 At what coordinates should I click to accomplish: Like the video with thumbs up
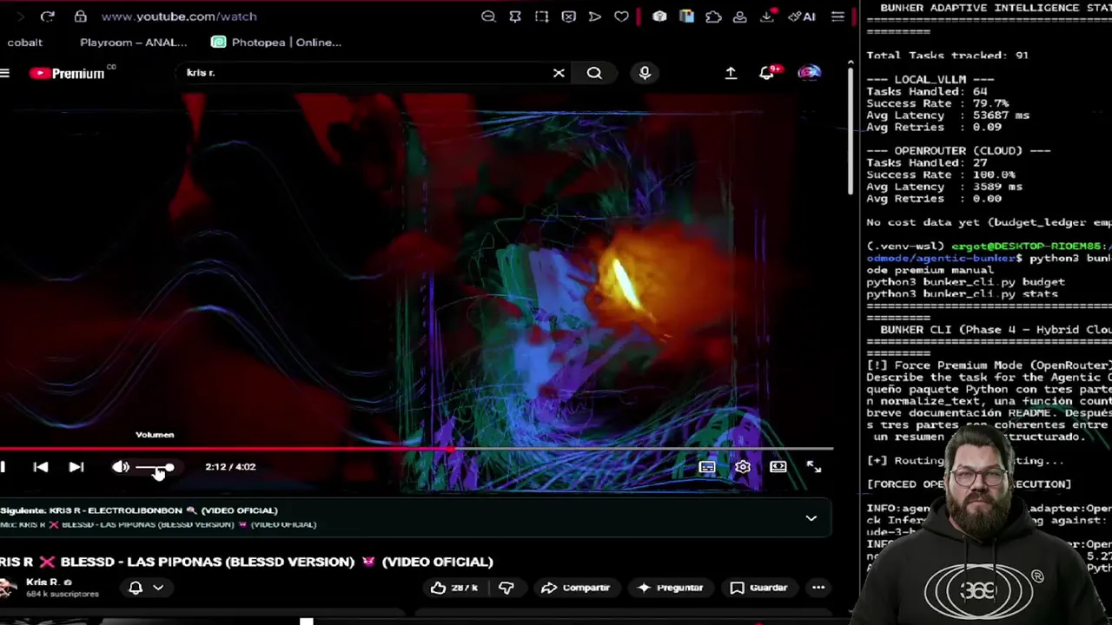click(x=454, y=588)
